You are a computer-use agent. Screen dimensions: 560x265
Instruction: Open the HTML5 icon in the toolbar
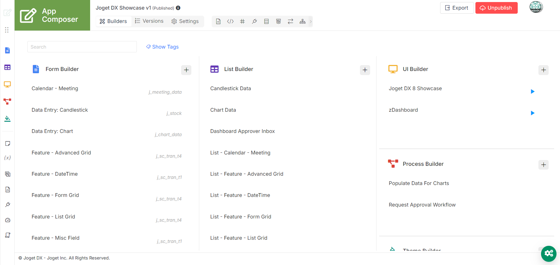(x=278, y=21)
